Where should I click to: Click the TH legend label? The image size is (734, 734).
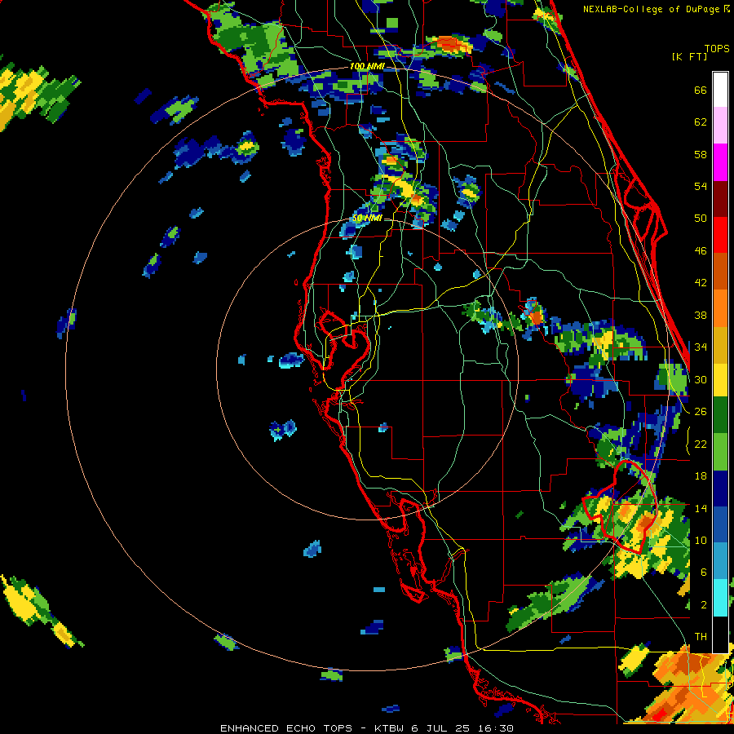click(x=701, y=637)
